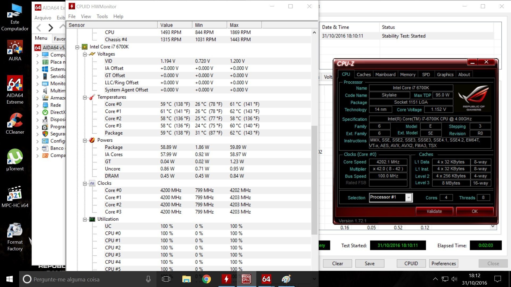
Task: Switch to CPU-Z Caches tab
Action: point(364,74)
